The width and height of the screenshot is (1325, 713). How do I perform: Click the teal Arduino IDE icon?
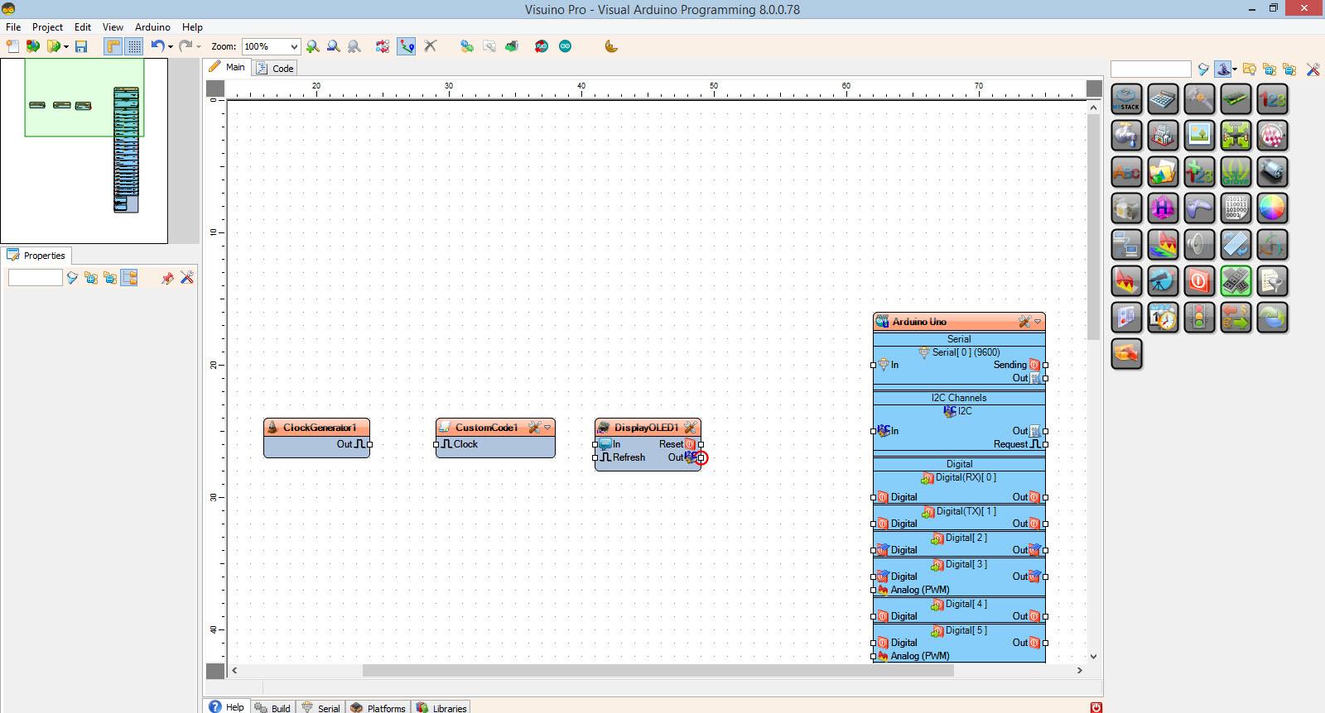point(565,46)
